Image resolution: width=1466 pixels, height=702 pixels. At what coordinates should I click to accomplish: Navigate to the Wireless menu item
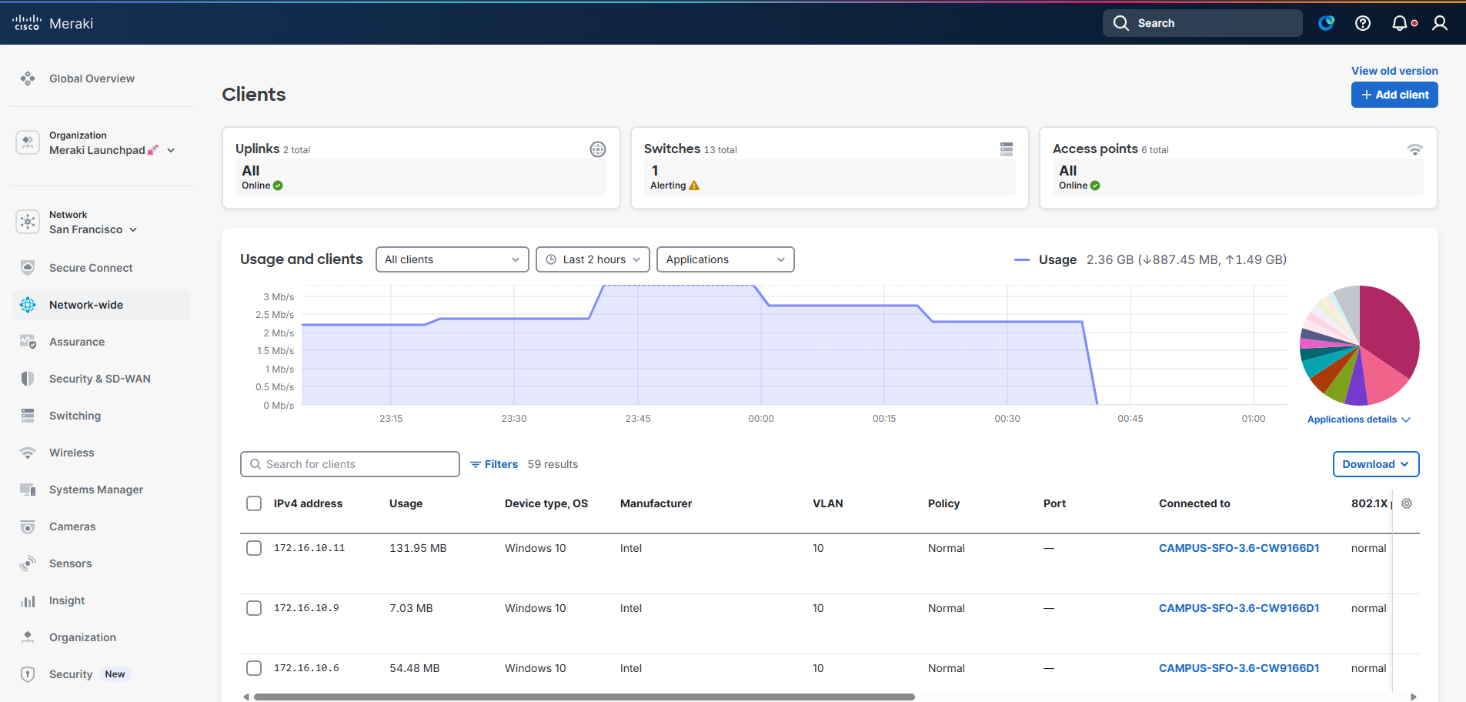click(x=72, y=453)
